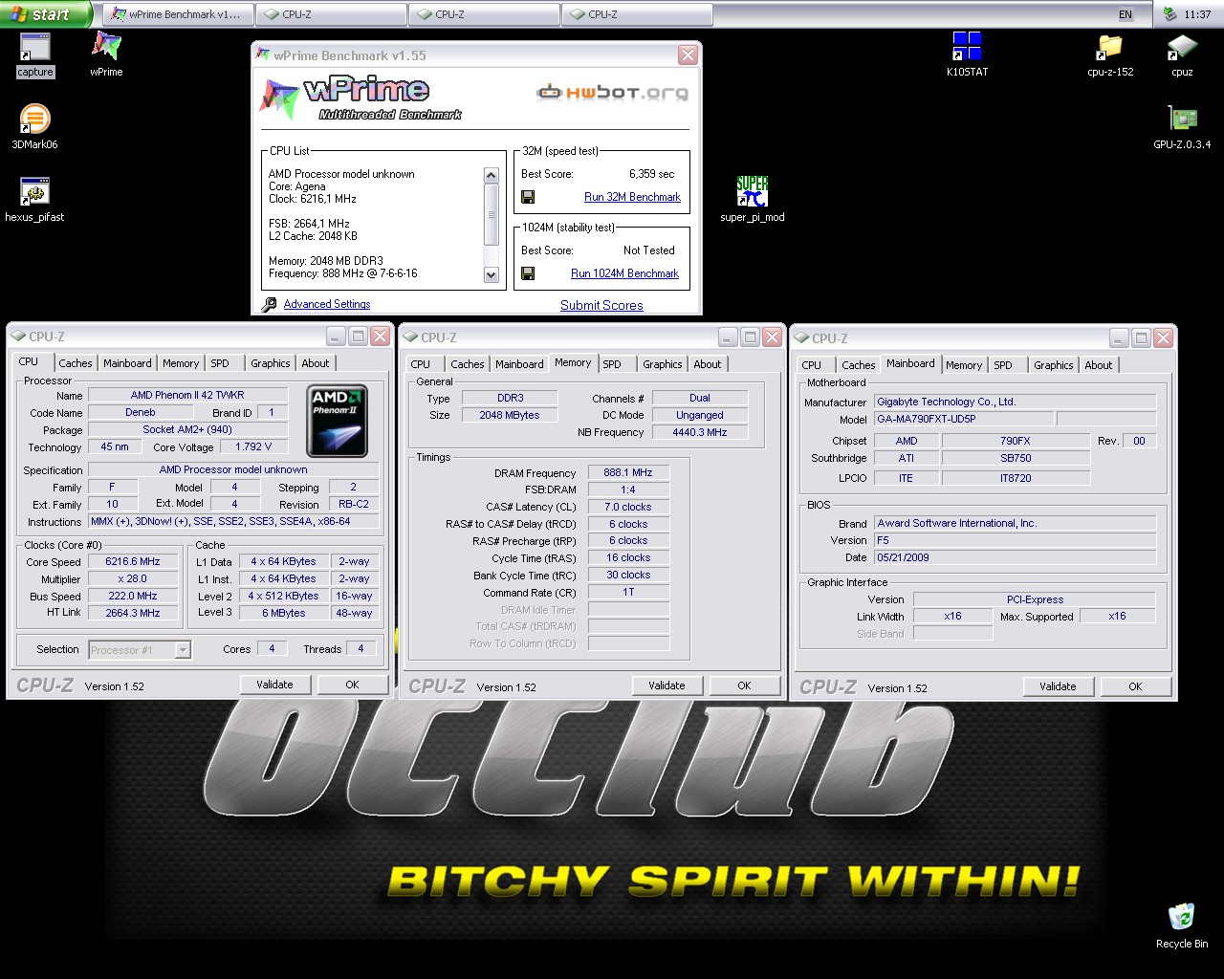
Task: Click Validate in the right CPU-Z window
Action: [1058, 686]
